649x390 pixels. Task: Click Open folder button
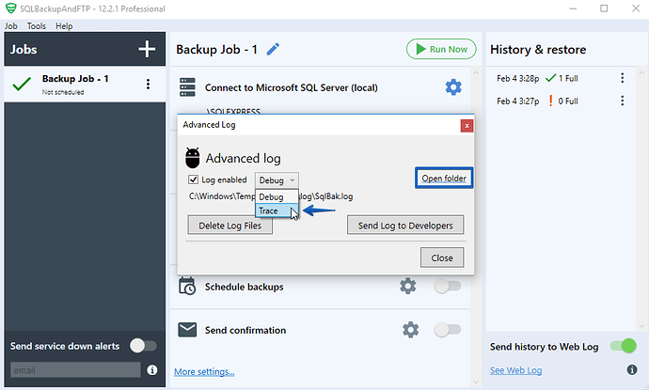444,179
